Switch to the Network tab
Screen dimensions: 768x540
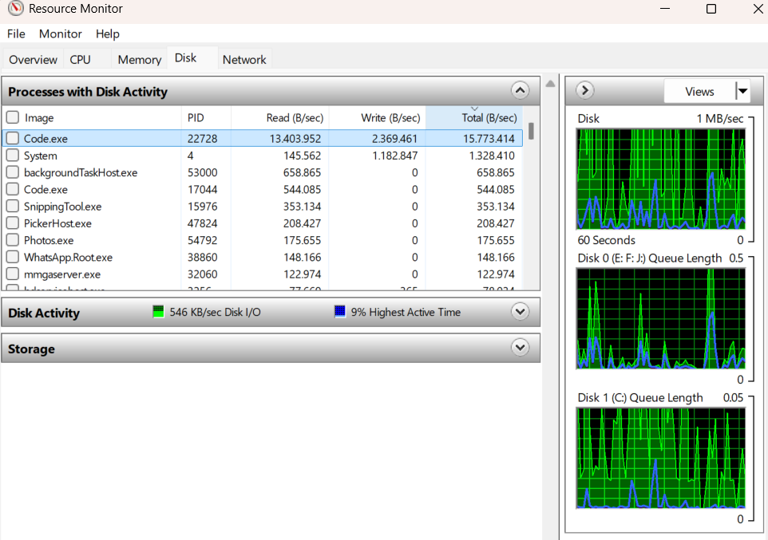click(244, 60)
